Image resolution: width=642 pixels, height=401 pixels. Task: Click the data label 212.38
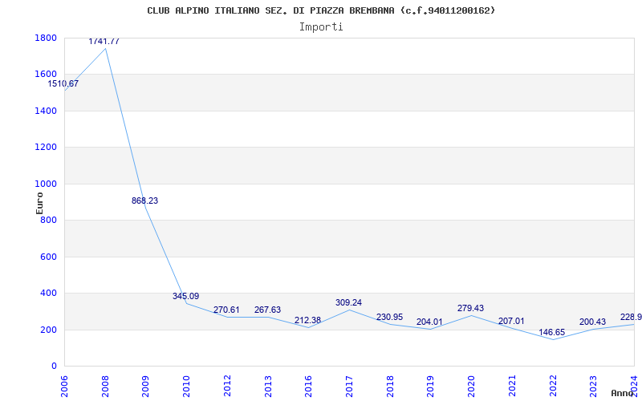[307, 320]
